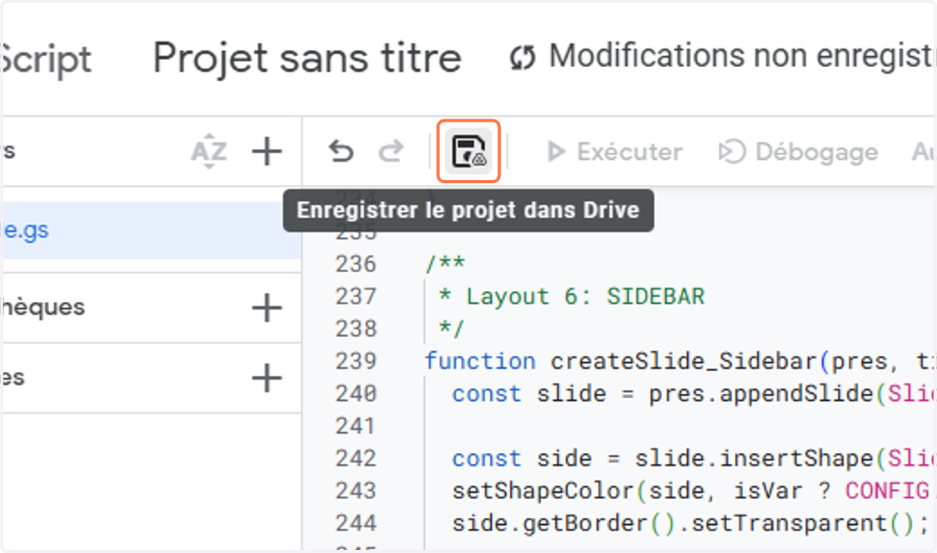Sort files alphabetically with AZ icon
Viewport: 937px width, 553px height.
click(x=208, y=151)
